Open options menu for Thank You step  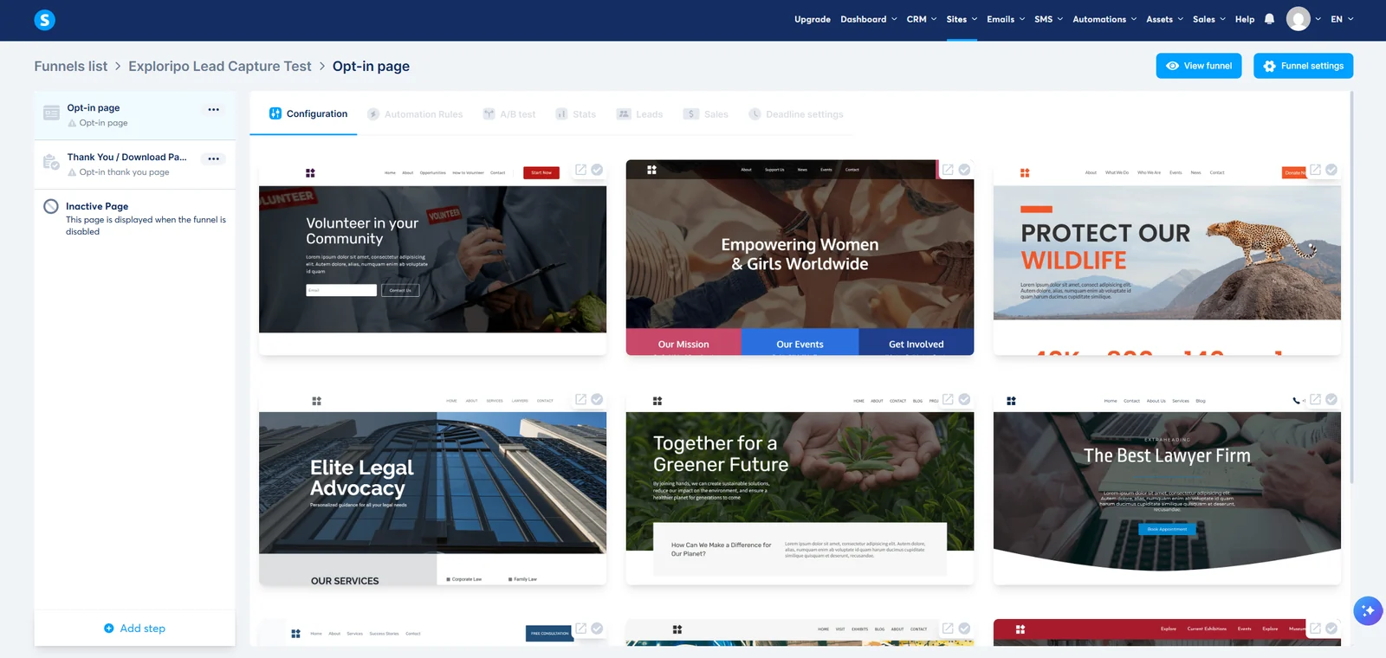213,159
